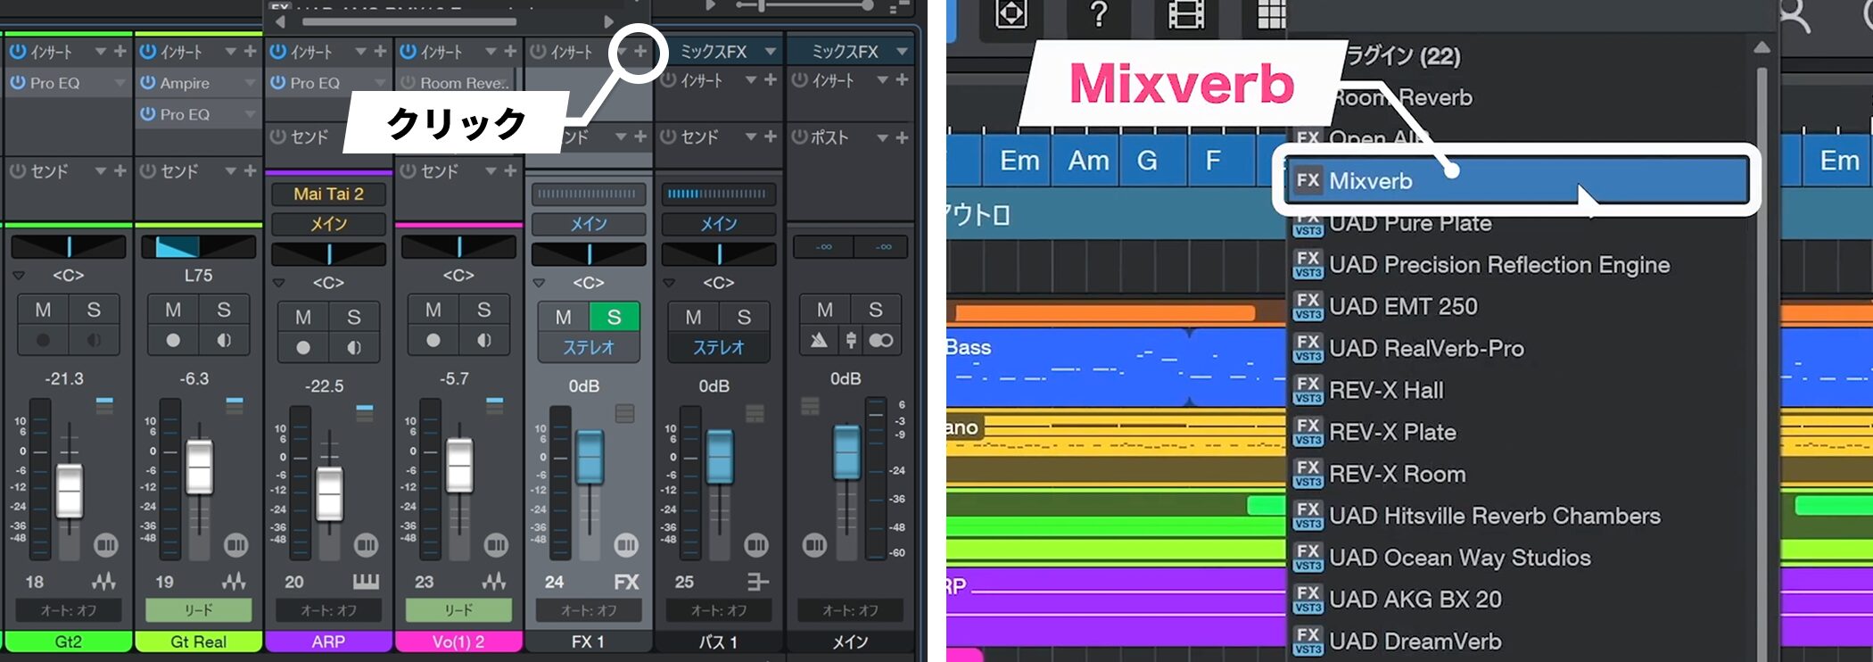
Task: Click the Vo(1) 2 volume fader handle
Action: pyautogui.click(x=459, y=465)
